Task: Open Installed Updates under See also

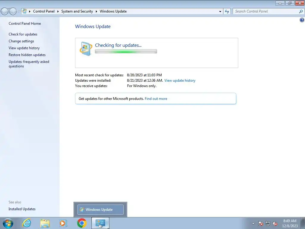Action: click(22, 209)
